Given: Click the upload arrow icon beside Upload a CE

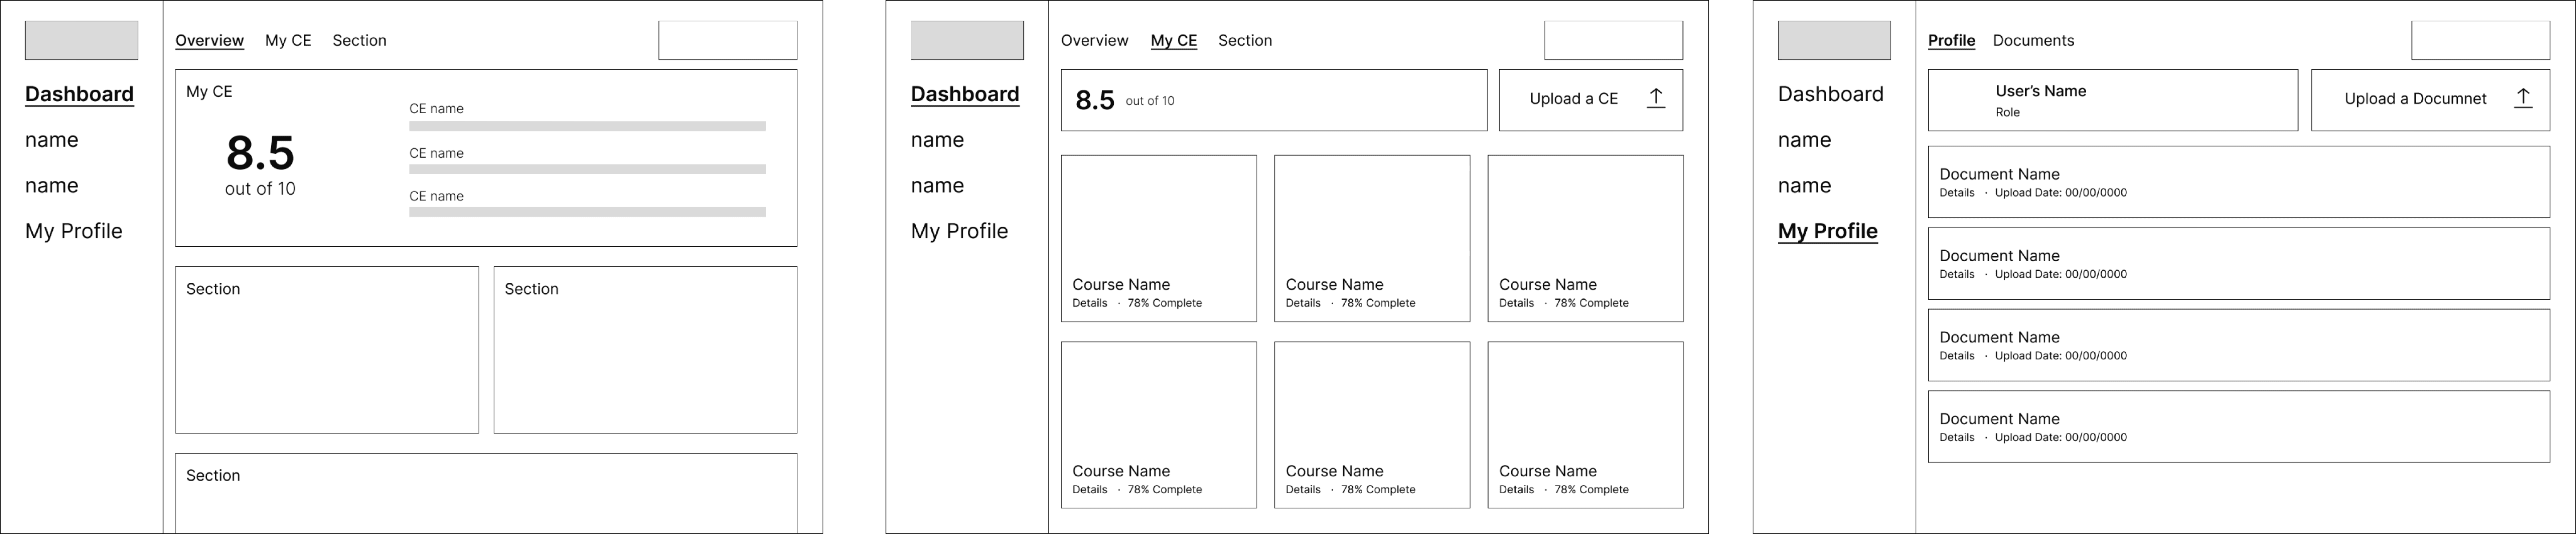Looking at the screenshot, I should click(x=1656, y=98).
